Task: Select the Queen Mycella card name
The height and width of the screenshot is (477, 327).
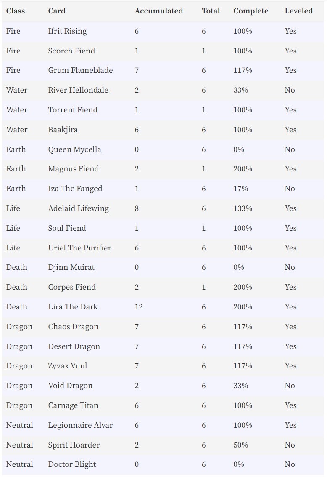Action: 74,150
